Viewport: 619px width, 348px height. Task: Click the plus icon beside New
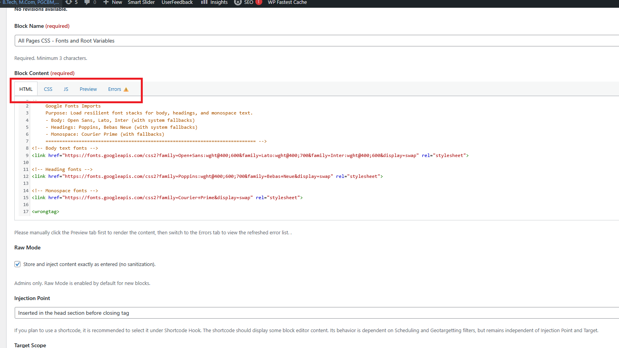tap(106, 2)
